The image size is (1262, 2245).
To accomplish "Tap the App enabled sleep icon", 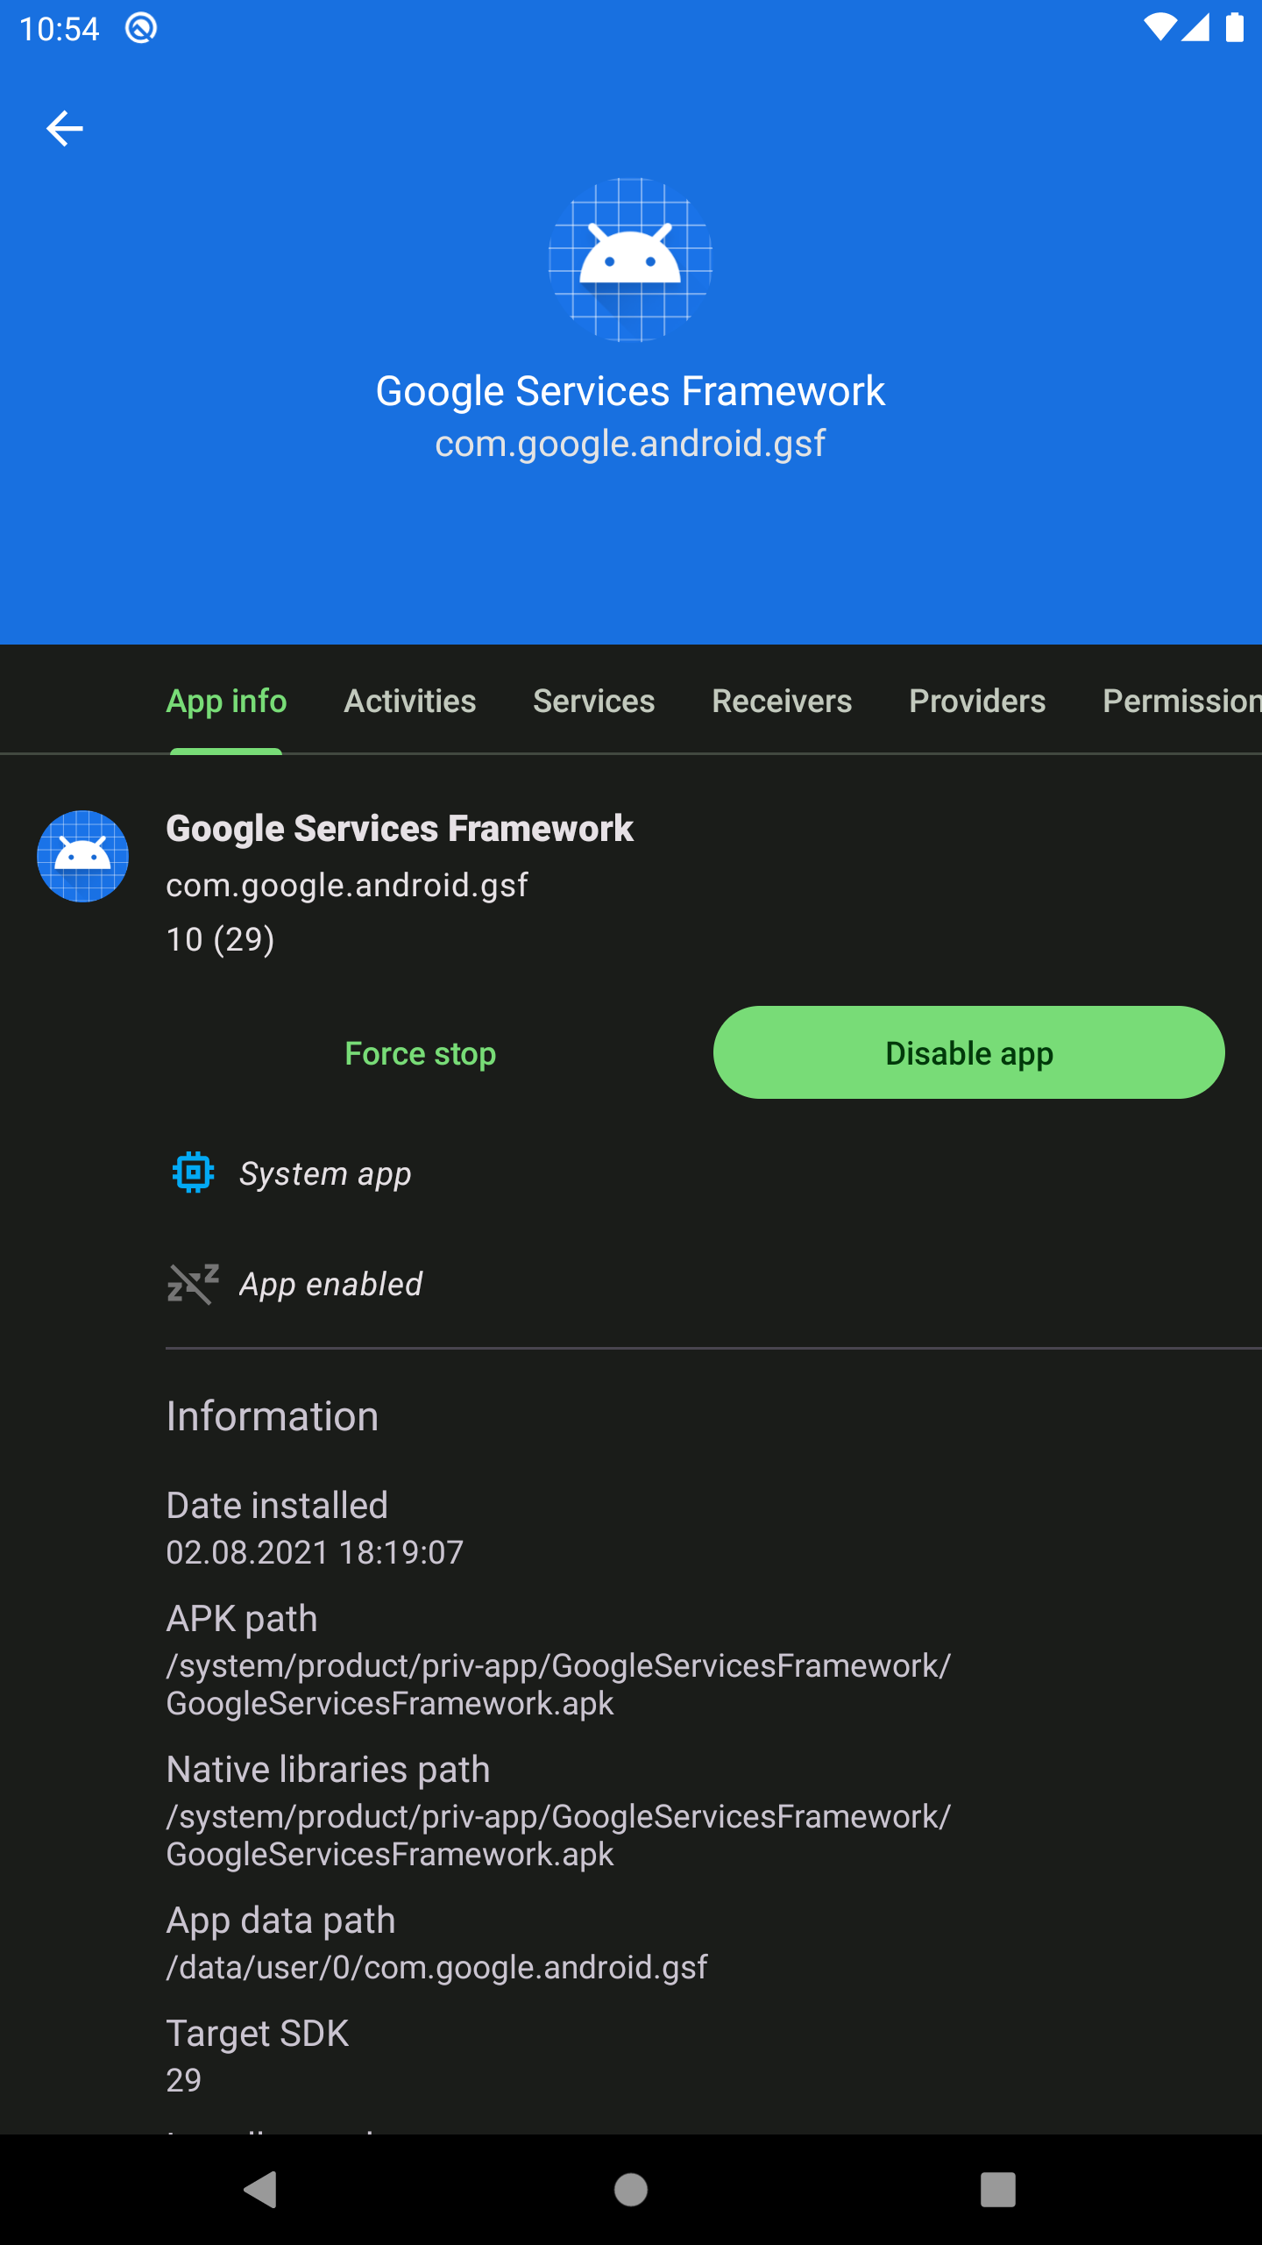I will tap(193, 1284).
